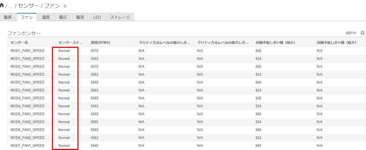Switch to the 温度 tab

coord(46,17)
